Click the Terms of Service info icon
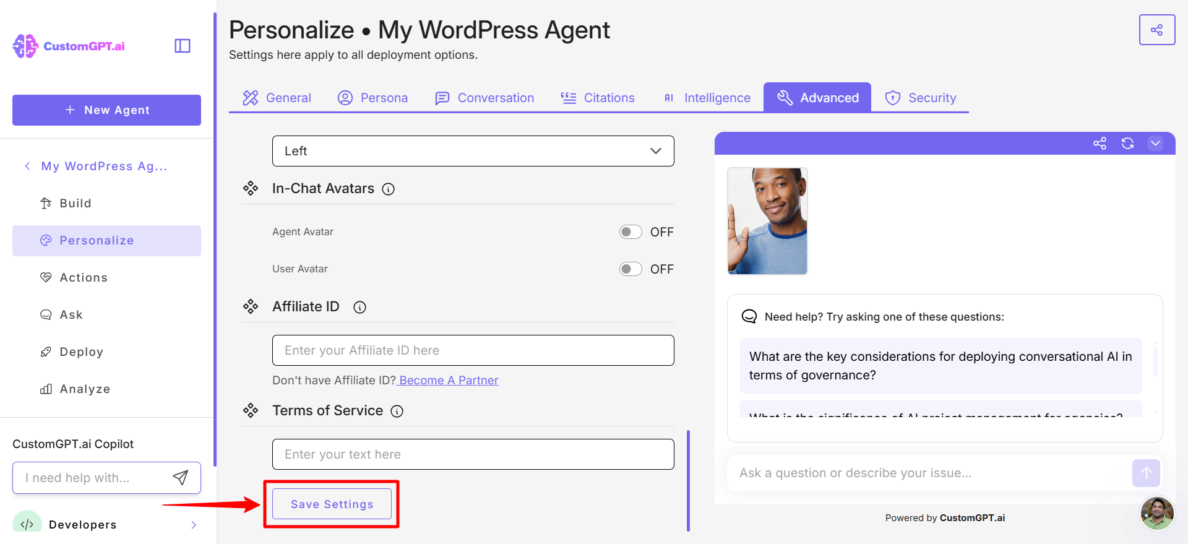Viewport: 1188px width, 544px height. point(397,412)
